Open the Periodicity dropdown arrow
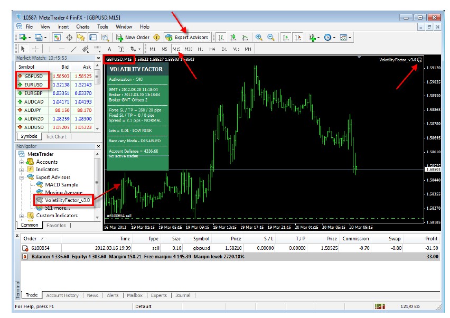 [x=334, y=38]
